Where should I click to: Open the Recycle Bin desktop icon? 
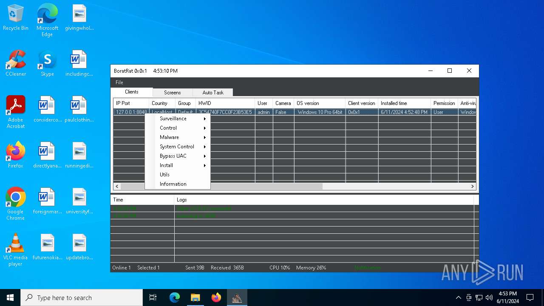tap(16, 18)
